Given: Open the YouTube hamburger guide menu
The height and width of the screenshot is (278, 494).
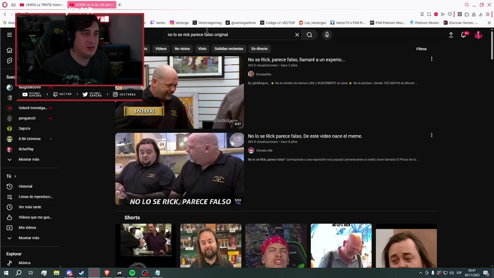Looking at the screenshot, I should pos(9,35).
